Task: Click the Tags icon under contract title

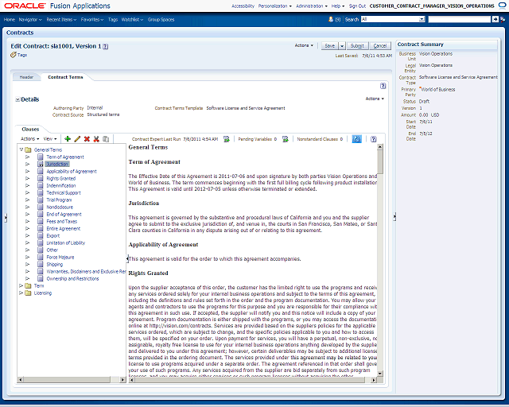Action: pyautogui.click(x=14, y=55)
